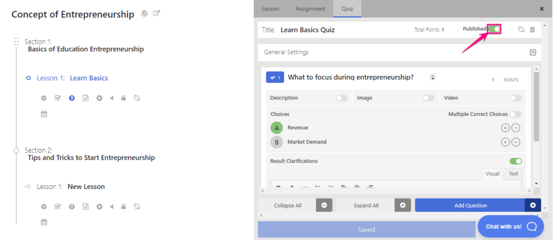Image resolution: width=553 pixels, height=240 pixels.
Task: Click unlink icon under Learn Basics lesson
Action: tap(137, 98)
